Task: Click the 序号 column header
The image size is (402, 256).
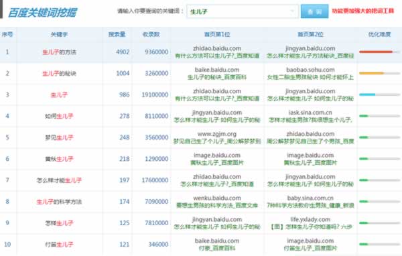Action: pos(7,34)
